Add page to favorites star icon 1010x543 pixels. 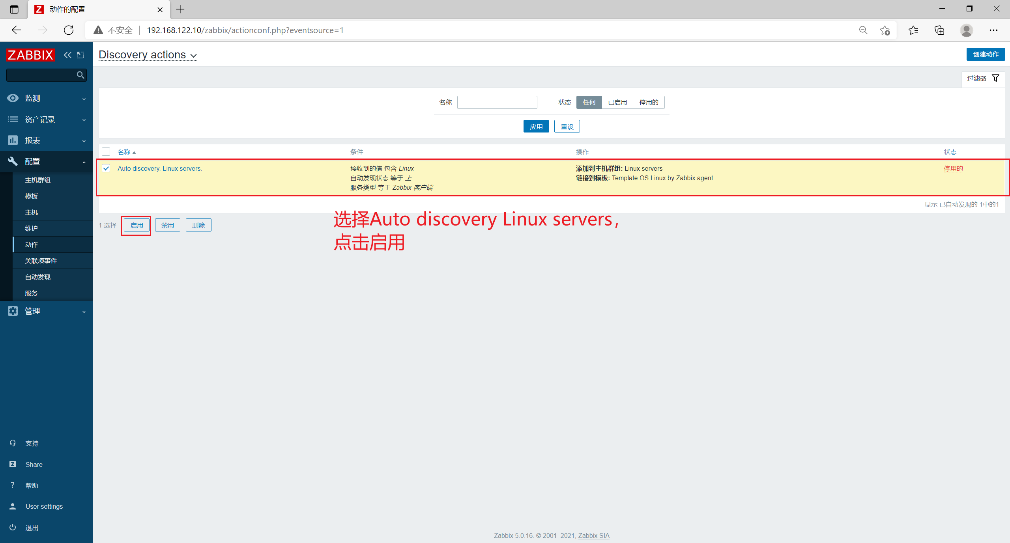885,30
